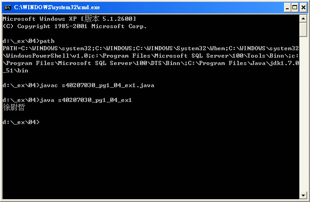The image size is (310, 202).
Task: Open the cmd.exe system menu icon
Action: coord(7,7)
